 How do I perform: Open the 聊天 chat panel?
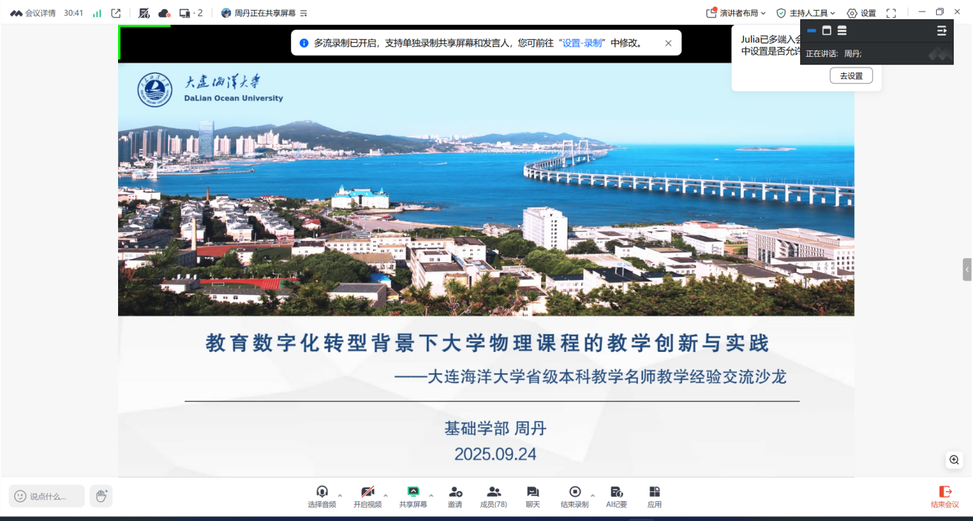tap(532, 496)
